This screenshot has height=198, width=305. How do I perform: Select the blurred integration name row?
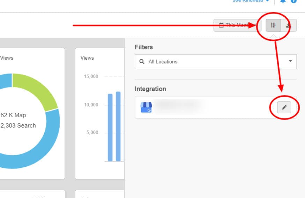pos(178,106)
